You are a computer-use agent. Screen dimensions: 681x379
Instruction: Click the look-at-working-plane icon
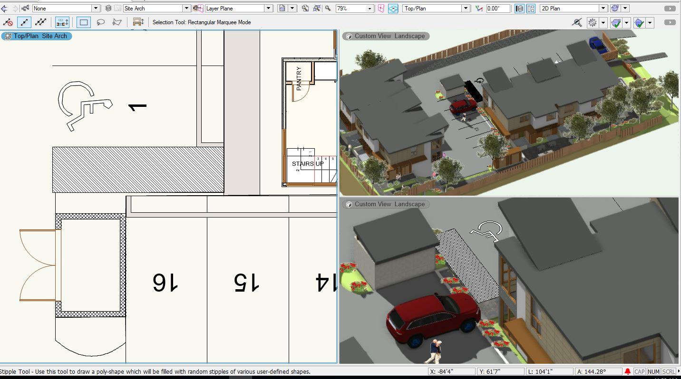tap(393, 9)
